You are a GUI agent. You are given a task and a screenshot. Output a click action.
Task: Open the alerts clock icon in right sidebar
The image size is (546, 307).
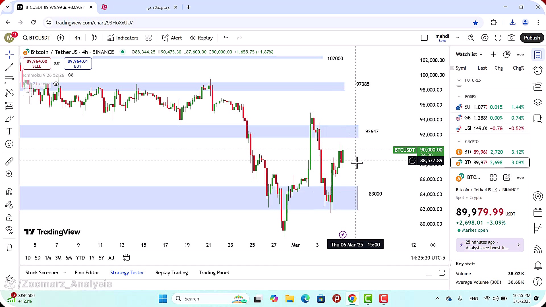click(538, 70)
